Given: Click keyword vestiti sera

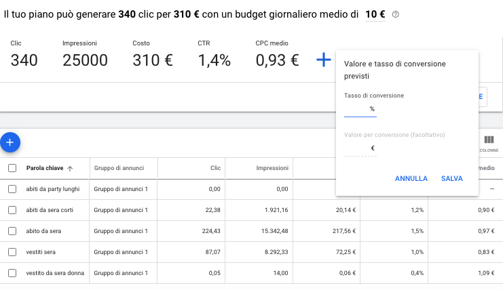Looking at the screenshot, I should click(41, 252).
